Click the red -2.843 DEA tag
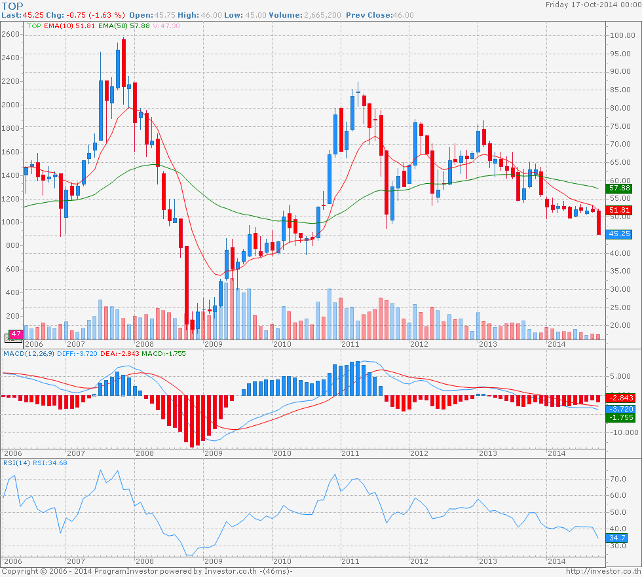This screenshot has width=642, height=577. coord(621,398)
